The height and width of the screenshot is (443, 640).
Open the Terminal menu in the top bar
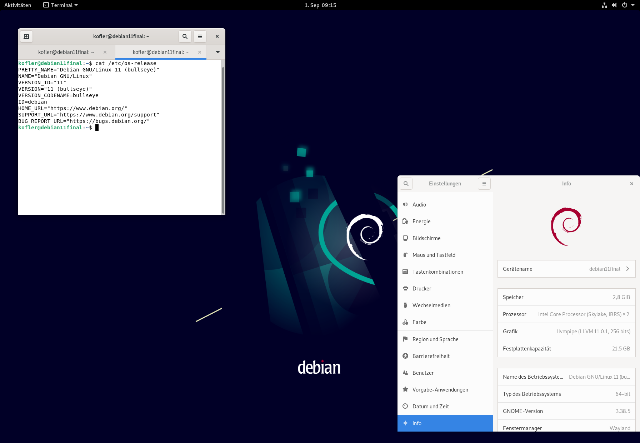click(60, 5)
